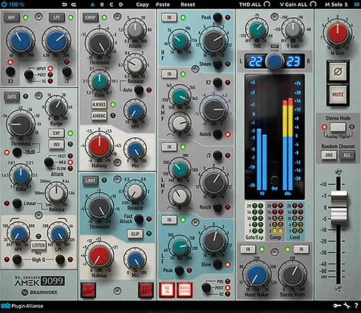Viewport: 361px width, 313px height.
Task: Click the HF Peak pushbutton
Action: (218, 17)
